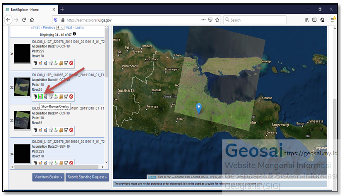Image resolution: width=341 pixels, height=196 pixels.
Task: Show footprint for result 31 (Path 229, 10-OCT-19)
Action: point(35,63)
